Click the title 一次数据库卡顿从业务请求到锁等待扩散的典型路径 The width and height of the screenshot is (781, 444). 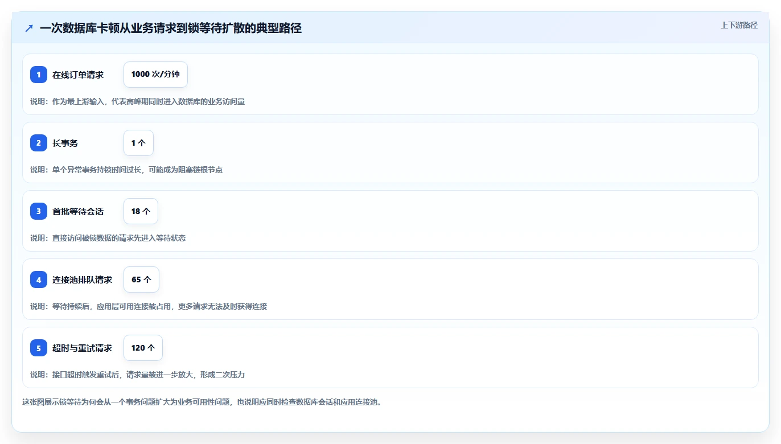171,28
